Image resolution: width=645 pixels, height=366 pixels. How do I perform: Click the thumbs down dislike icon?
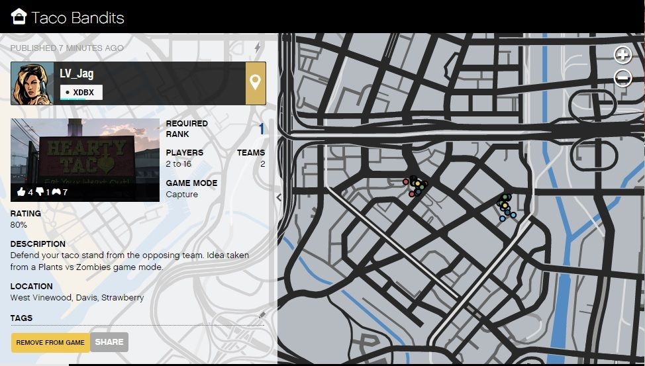(x=39, y=193)
